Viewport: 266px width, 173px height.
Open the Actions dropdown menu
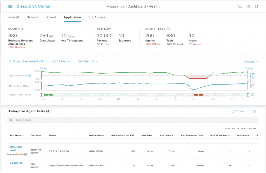[x=251, y=61]
